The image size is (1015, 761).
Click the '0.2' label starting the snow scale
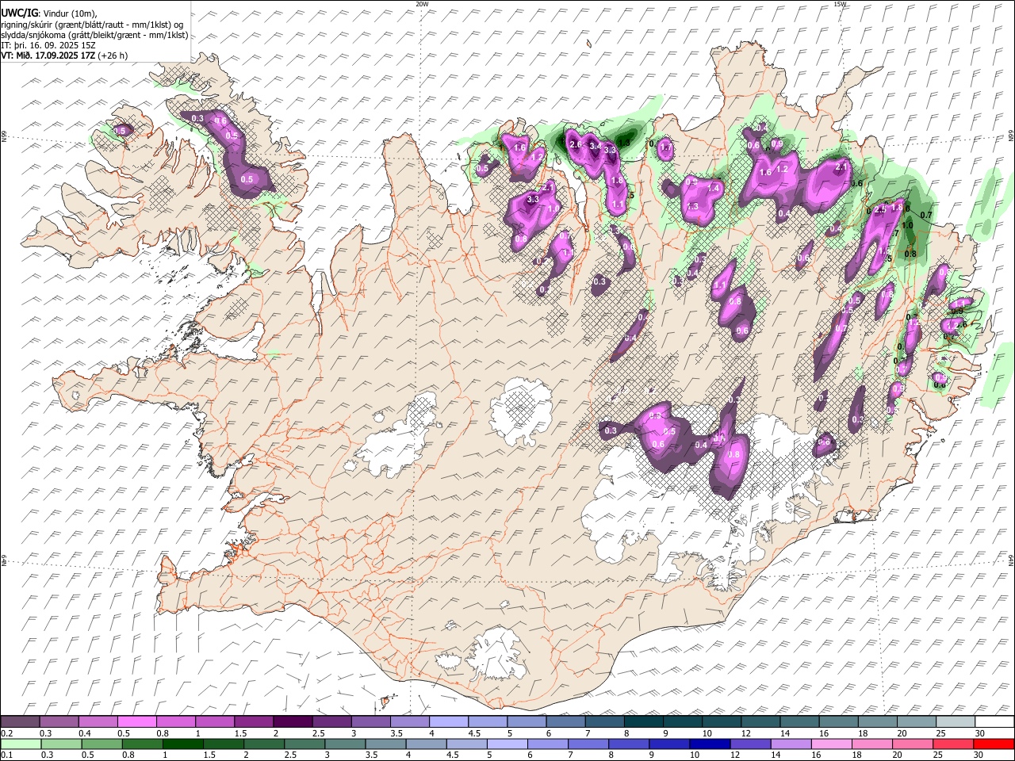(x=6, y=733)
